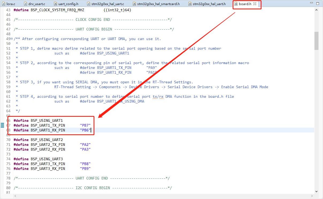Click the vertical scrollbar thumb
Viewport: 323px width, 199px height.
pyautogui.click(x=317, y=41)
